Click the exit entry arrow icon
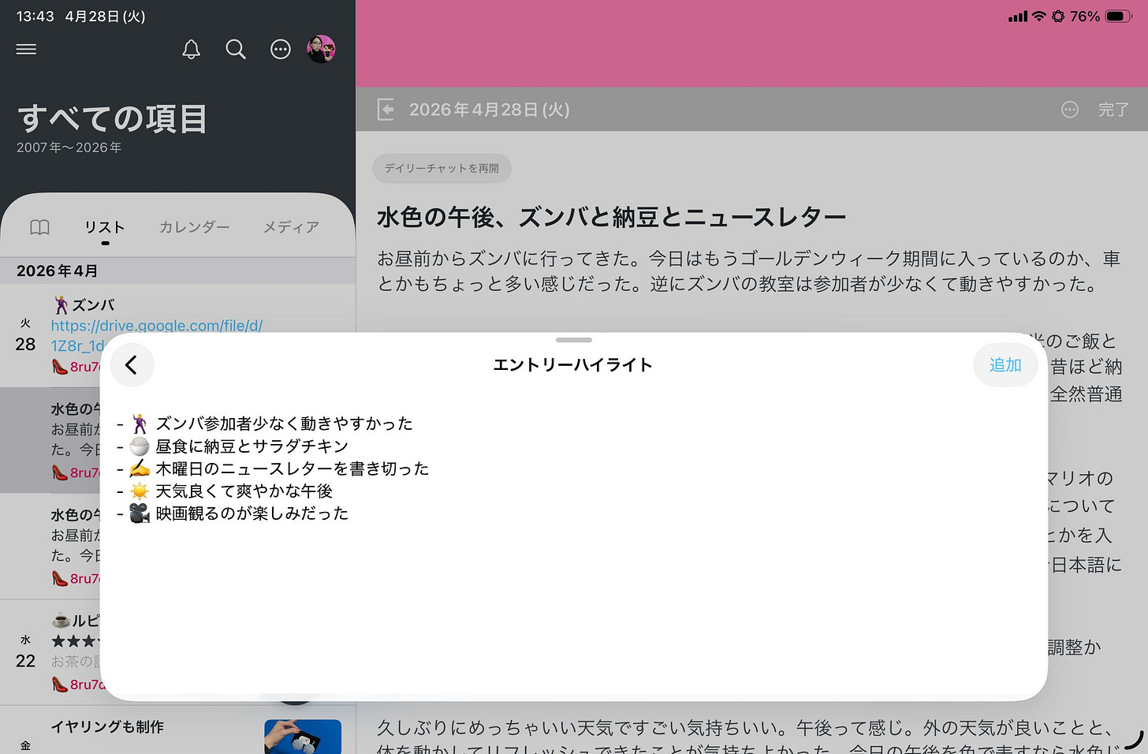1148x754 pixels. pos(386,110)
